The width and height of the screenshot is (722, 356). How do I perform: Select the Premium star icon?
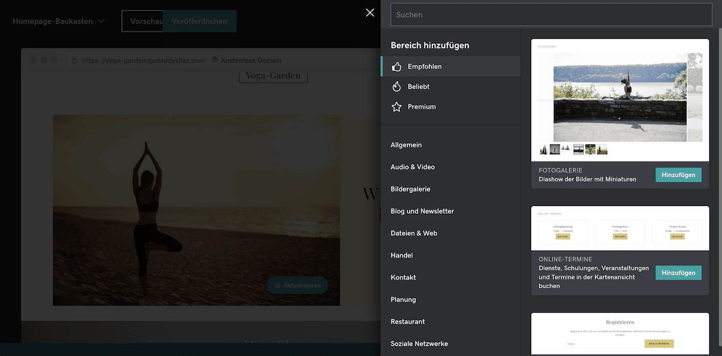pos(396,107)
